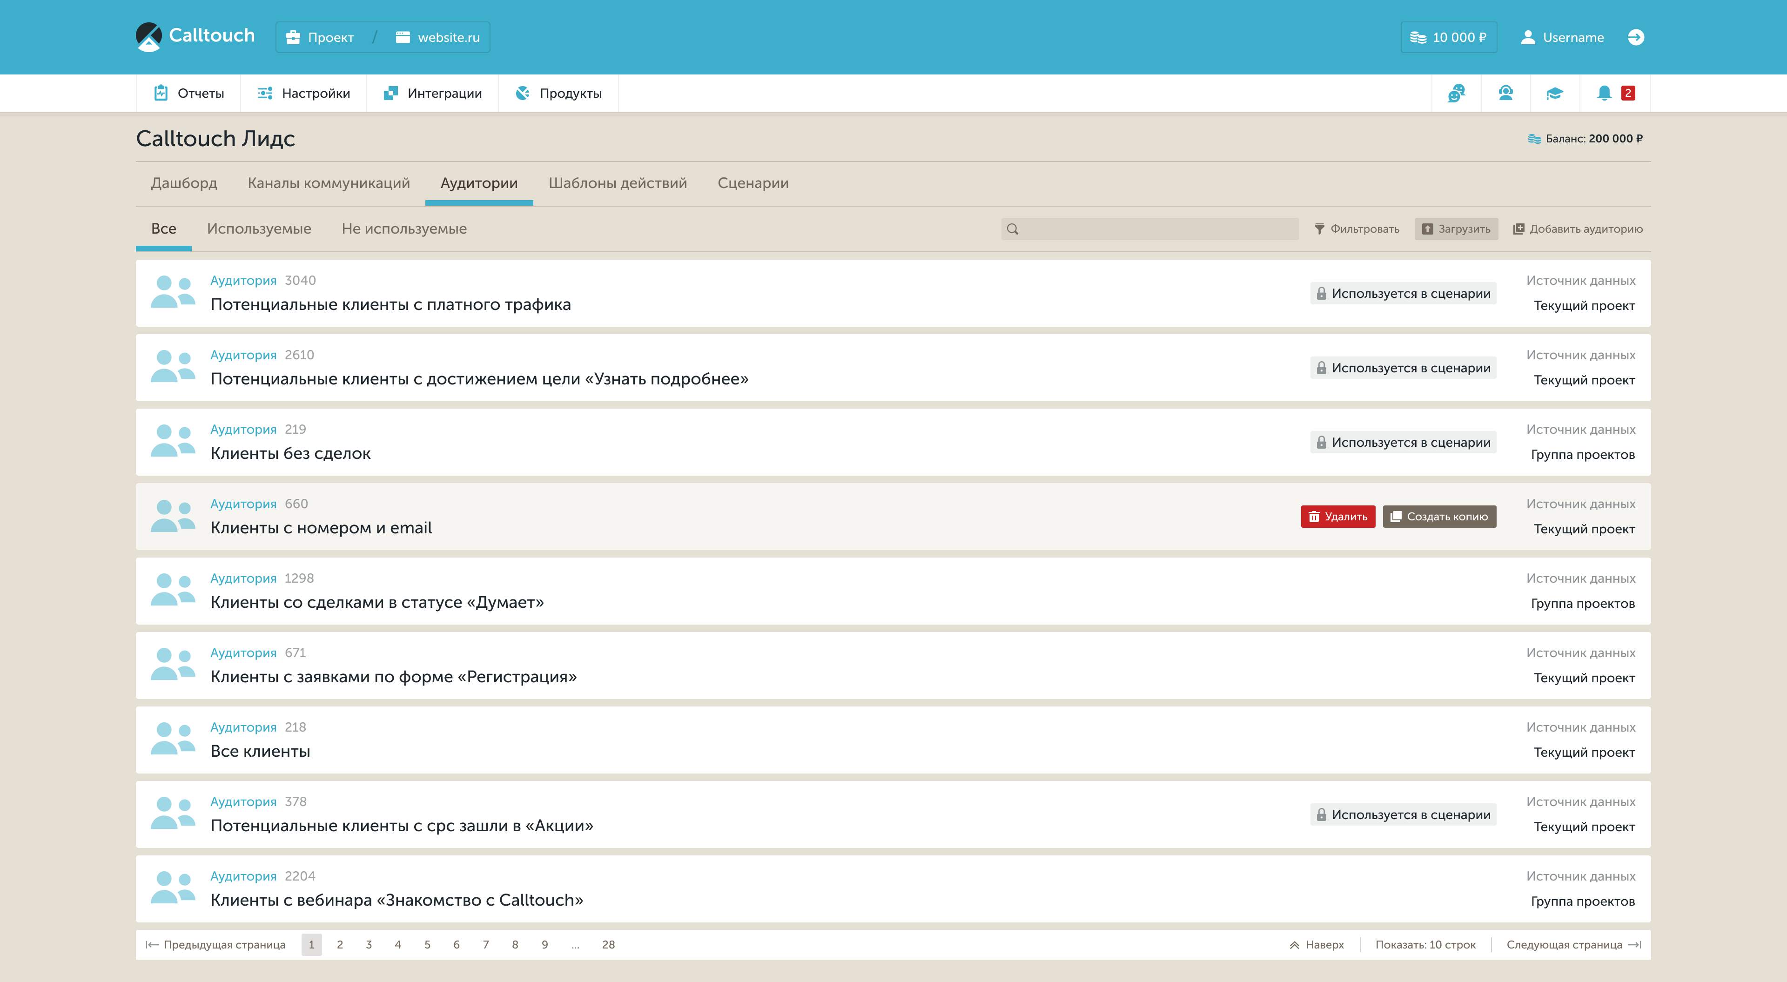Open audience зашли в «Акции»

pyautogui.click(x=402, y=826)
